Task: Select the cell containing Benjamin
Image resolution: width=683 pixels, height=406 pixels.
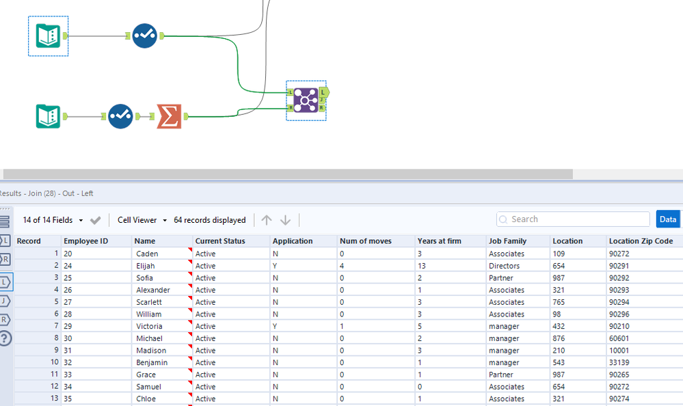Action: (x=162, y=362)
